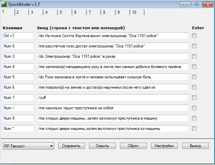Click the Сохранить button
215x165 pixels.
(72, 146)
